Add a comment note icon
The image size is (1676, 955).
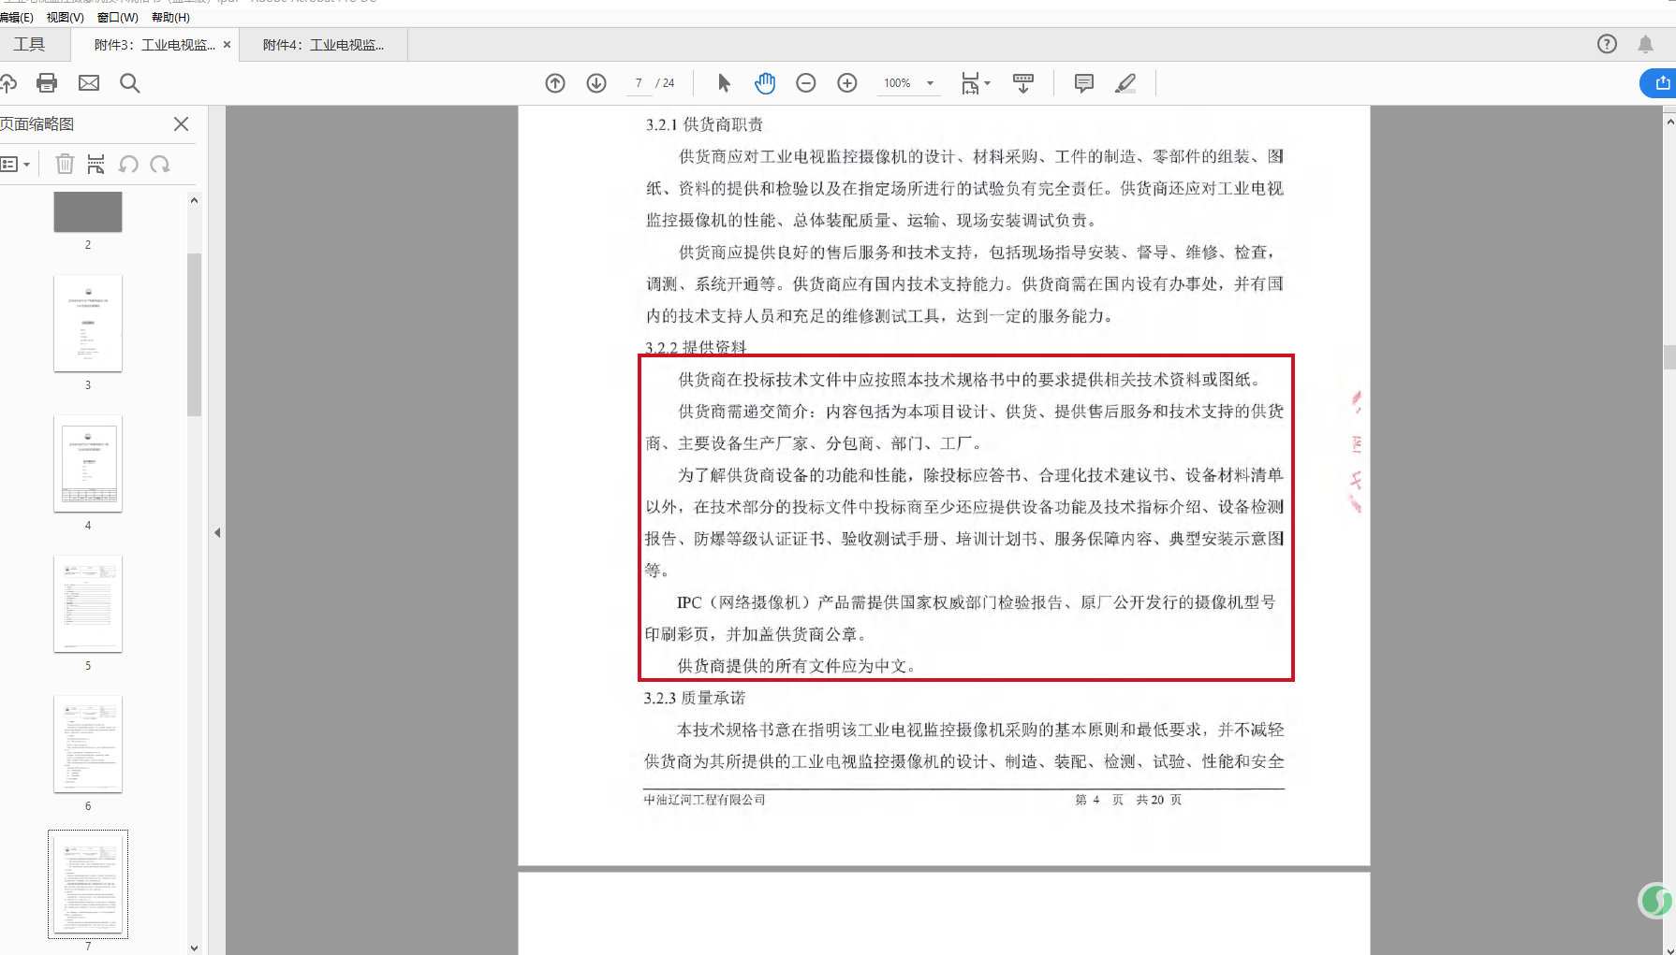coord(1084,83)
